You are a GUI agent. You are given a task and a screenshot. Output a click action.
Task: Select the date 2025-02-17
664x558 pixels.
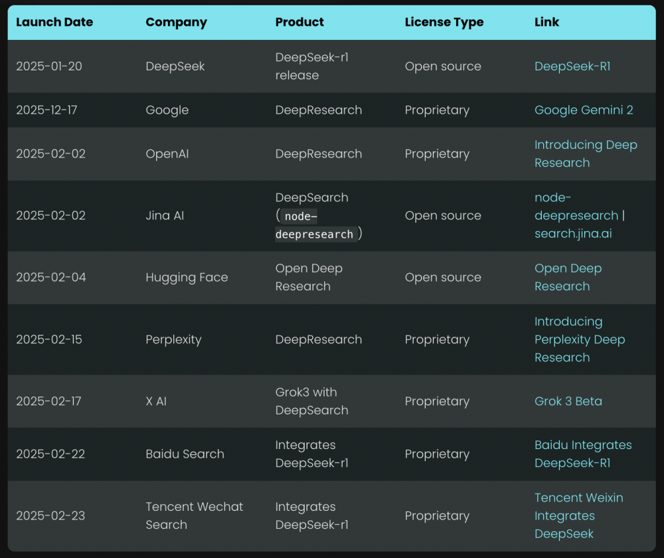coord(48,401)
